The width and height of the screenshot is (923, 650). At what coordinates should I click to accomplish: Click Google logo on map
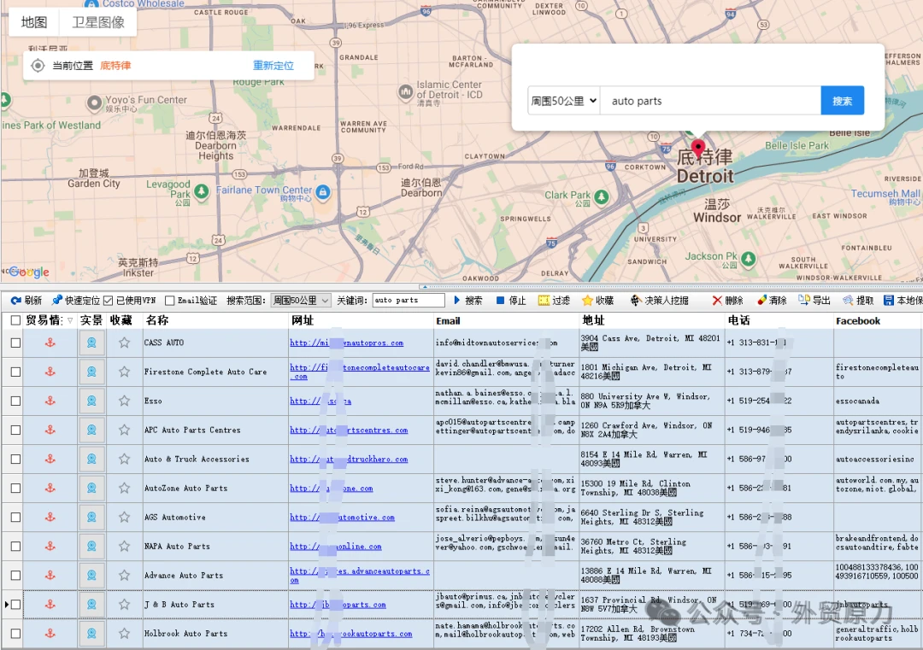coord(28,272)
